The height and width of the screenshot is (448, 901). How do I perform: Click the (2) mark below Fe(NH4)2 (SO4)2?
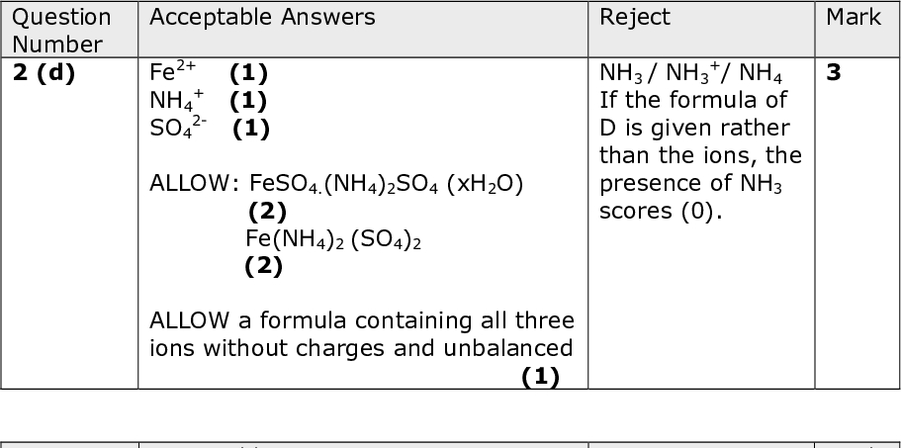262,266
